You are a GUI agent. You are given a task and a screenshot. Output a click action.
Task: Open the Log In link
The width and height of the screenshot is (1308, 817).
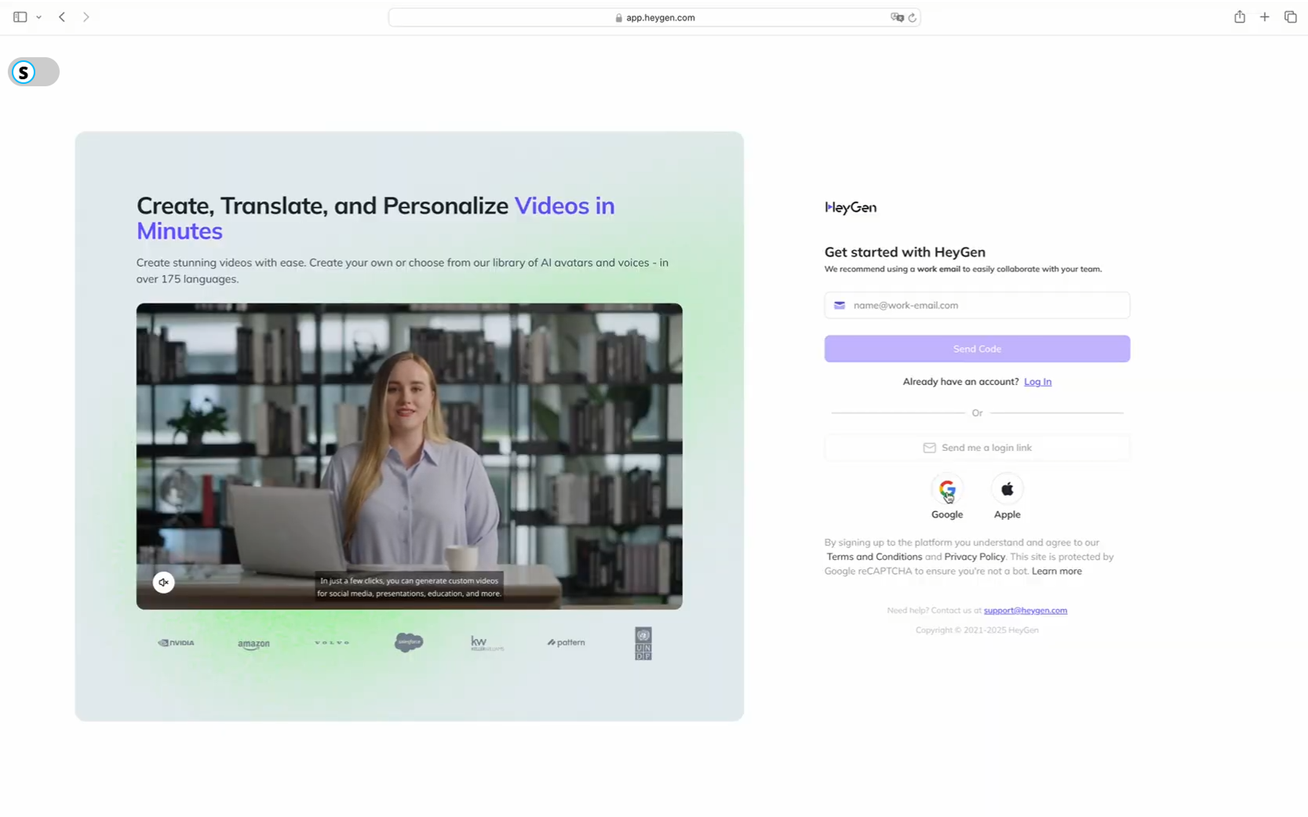click(1037, 382)
